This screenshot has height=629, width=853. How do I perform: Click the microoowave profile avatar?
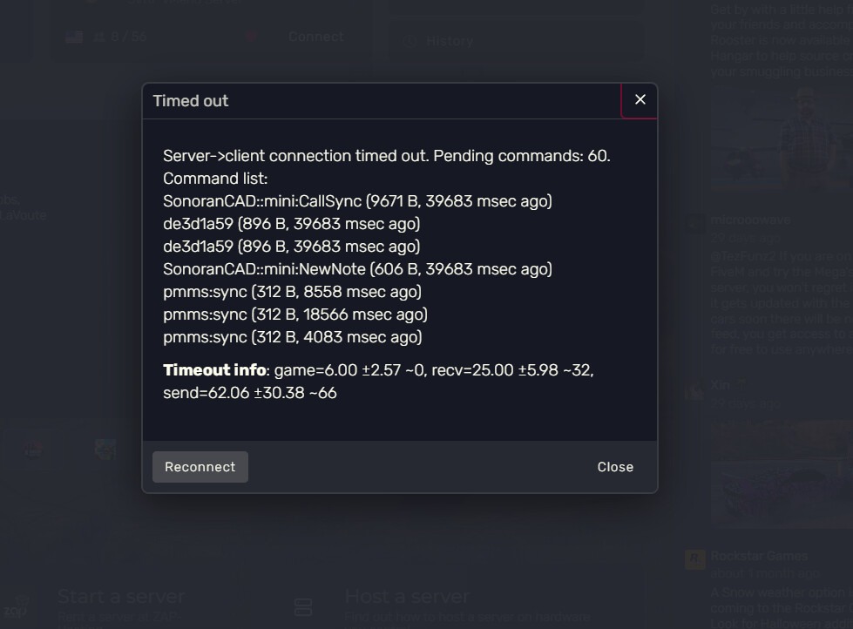click(694, 224)
